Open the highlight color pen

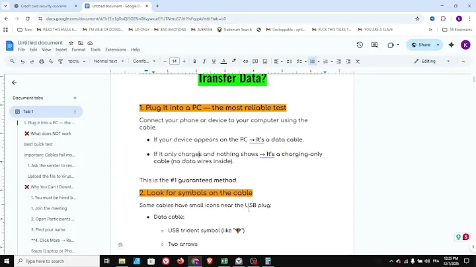click(234, 61)
